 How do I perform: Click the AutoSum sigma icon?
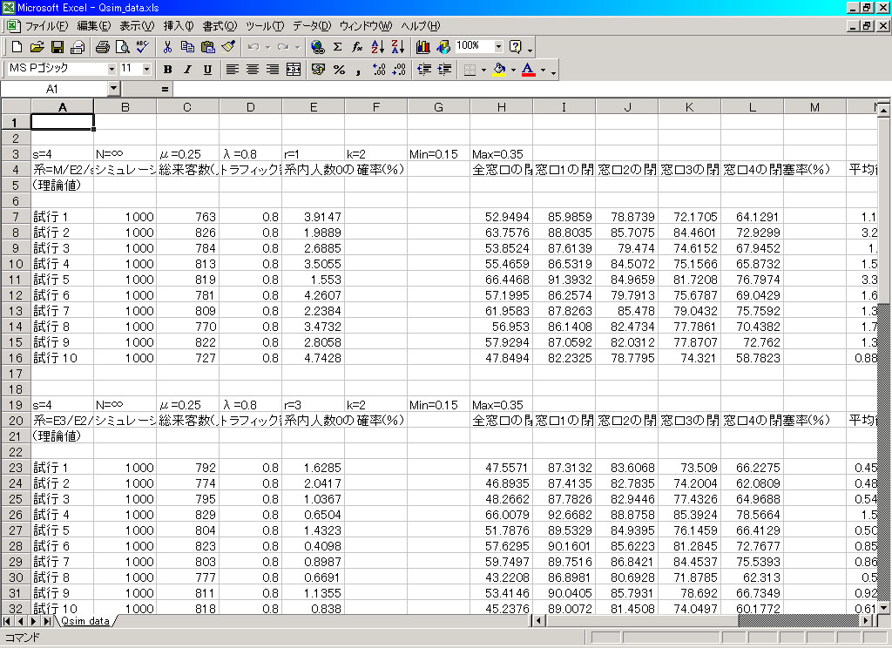coord(337,46)
